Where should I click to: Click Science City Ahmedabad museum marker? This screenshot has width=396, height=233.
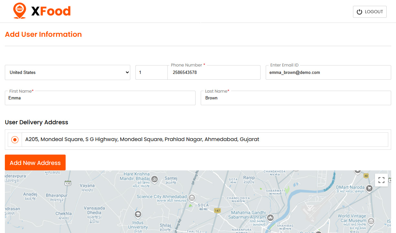(192, 197)
